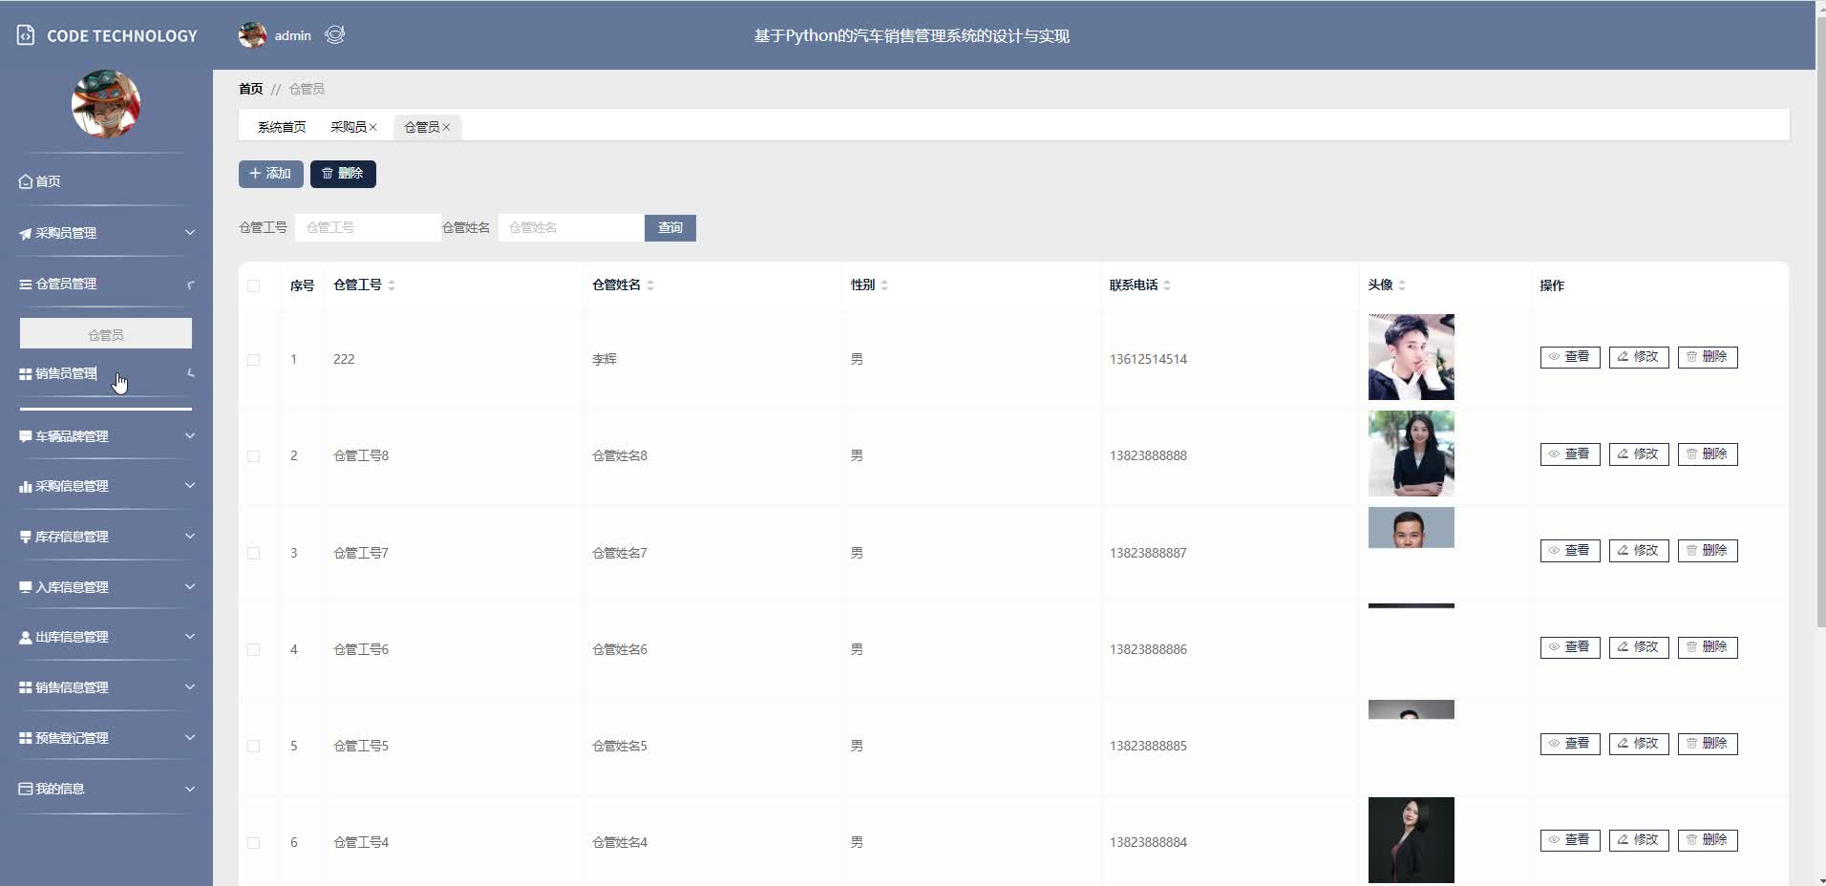Check the row checkbox for 仓管工号5
This screenshot has height=886, width=1826.
click(x=253, y=746)
